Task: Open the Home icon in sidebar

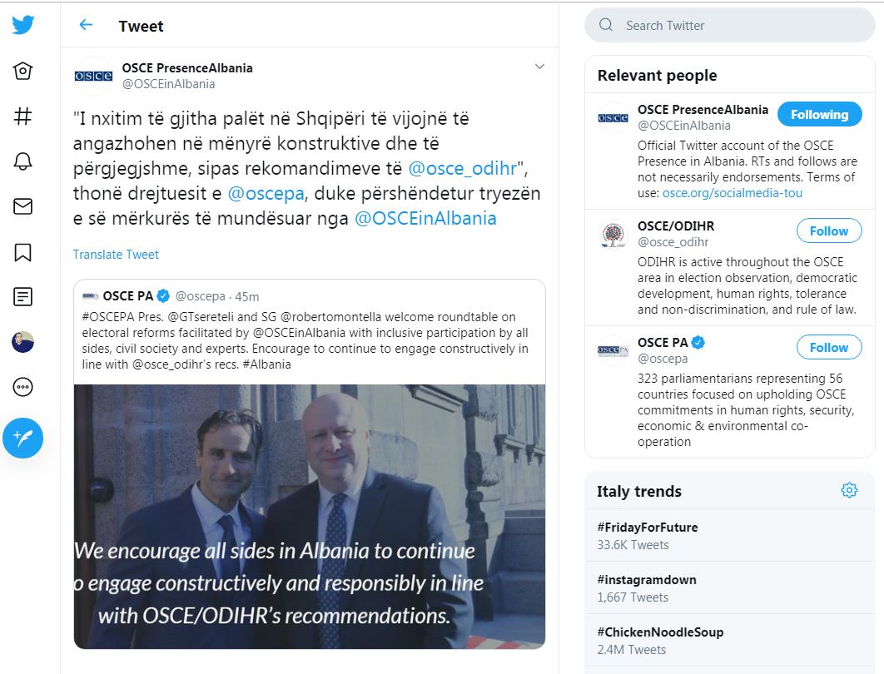Action: (22, 71)
